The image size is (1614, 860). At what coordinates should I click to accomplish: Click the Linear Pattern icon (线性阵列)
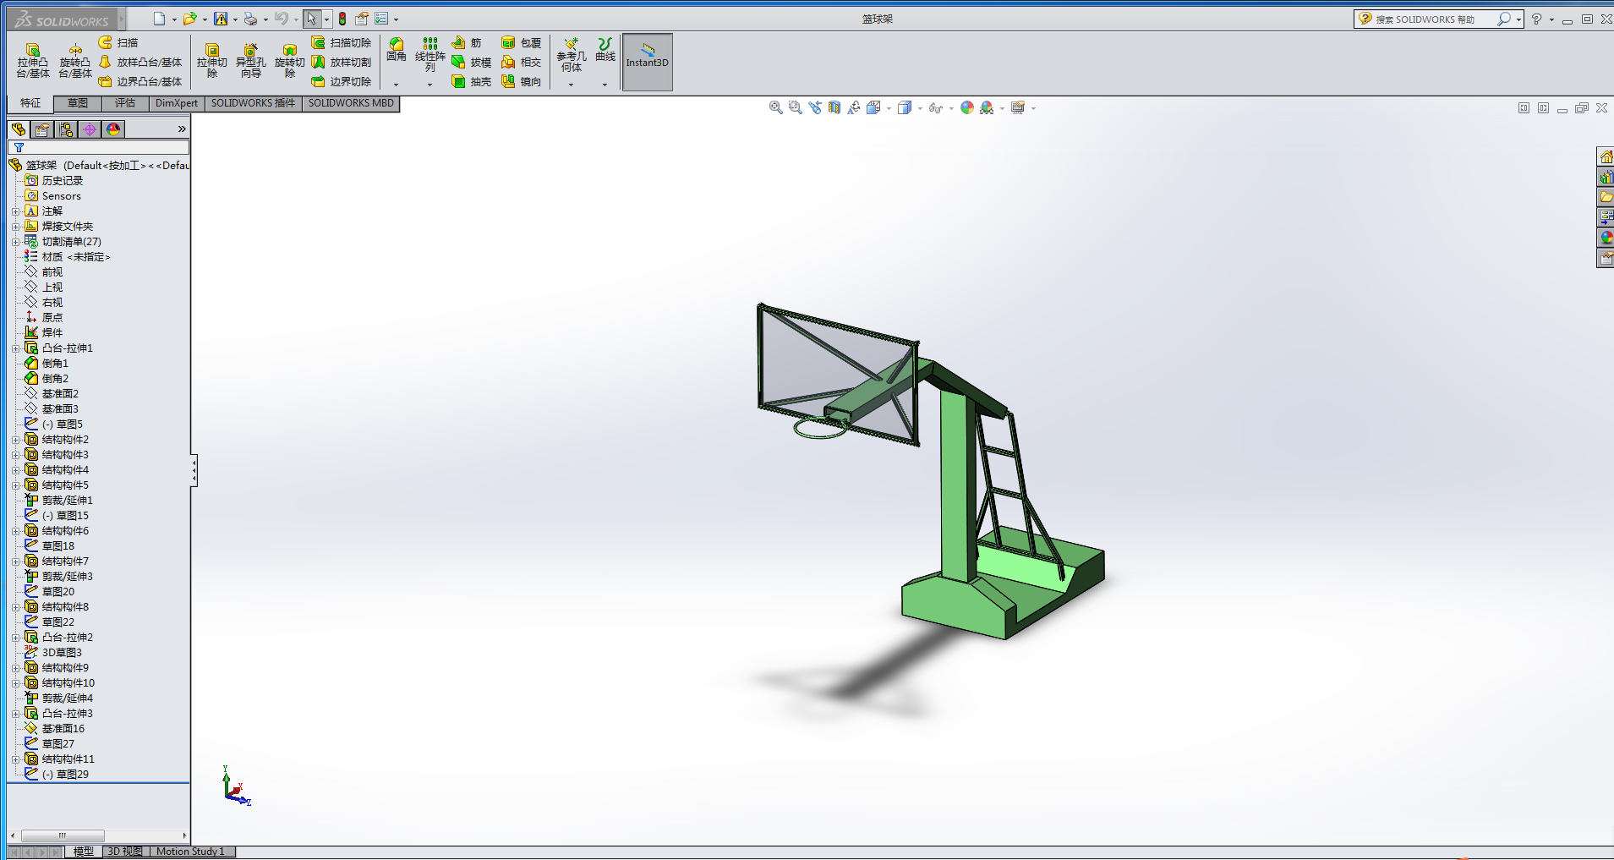tap(430, 54)
